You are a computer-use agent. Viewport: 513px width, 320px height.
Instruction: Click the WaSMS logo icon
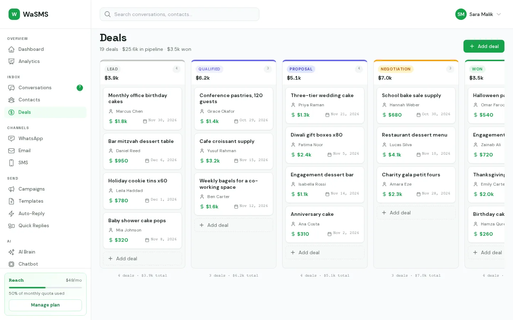point(14,14)
